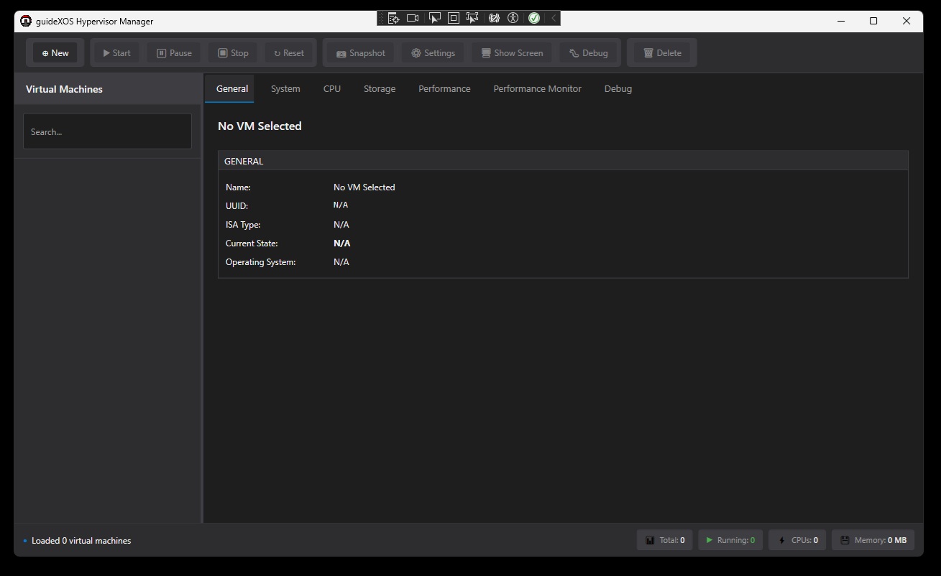The height and width of the screenshot is (576, 941).
Task: Collapse the debug overlay with the chevron
Action: pyautogui.click(x=554, y=18)
